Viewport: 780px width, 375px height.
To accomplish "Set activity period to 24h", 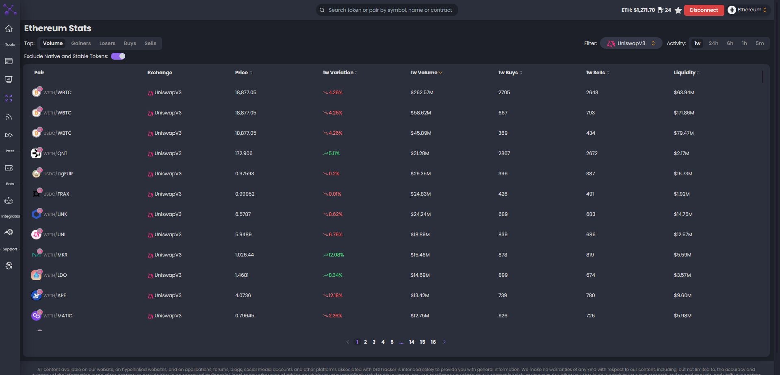I will [x=713, y=43].
